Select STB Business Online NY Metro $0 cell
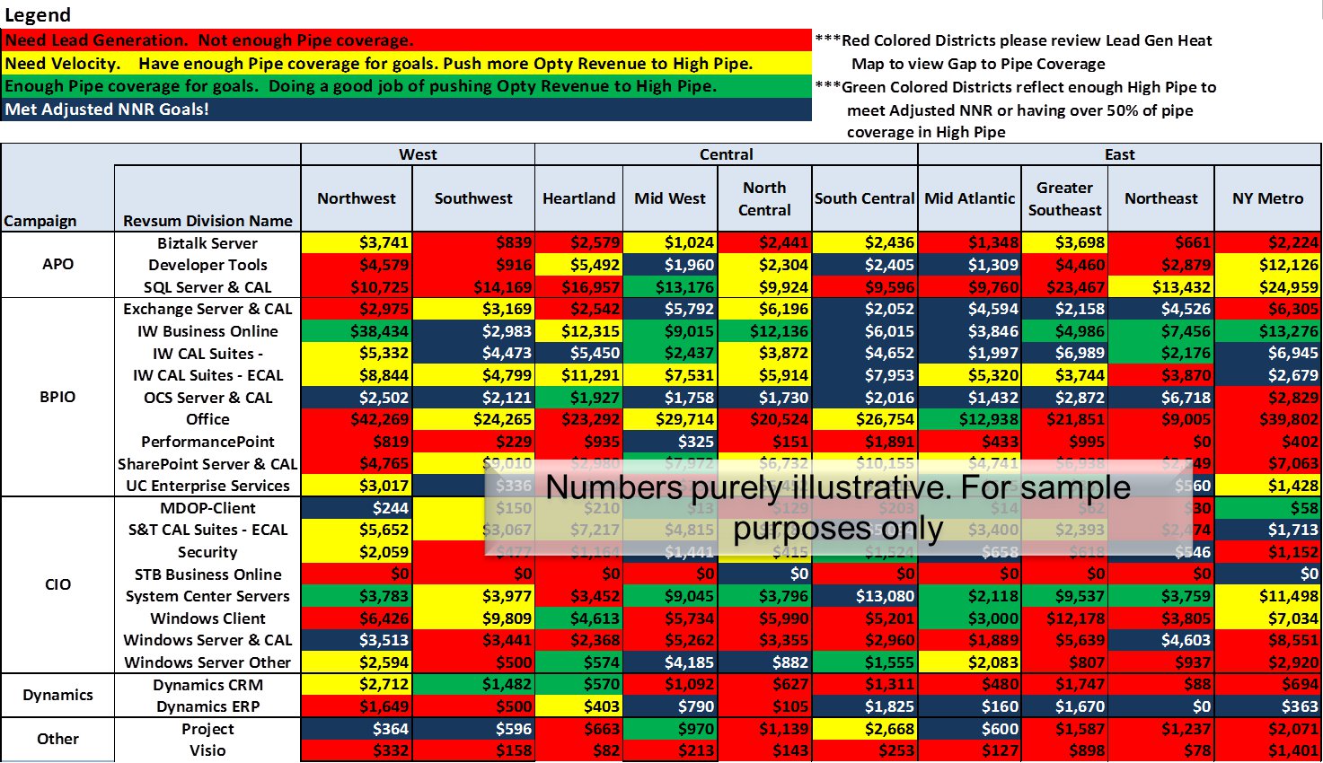The image size is (1323, 763). tap(1267, 574)
